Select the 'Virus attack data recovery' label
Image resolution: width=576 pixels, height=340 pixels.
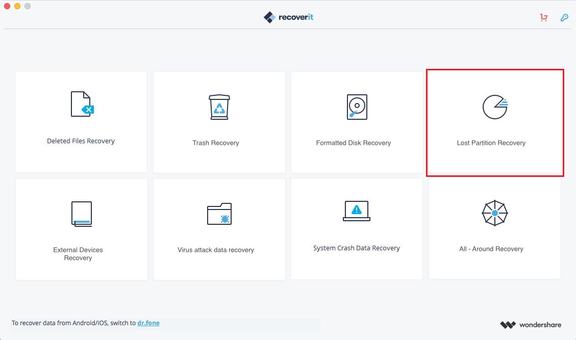[x=216, y=250]
